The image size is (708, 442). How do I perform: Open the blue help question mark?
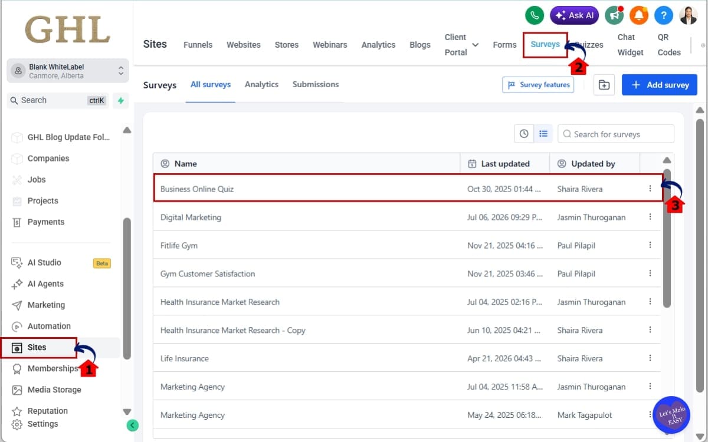coord(664,15)
